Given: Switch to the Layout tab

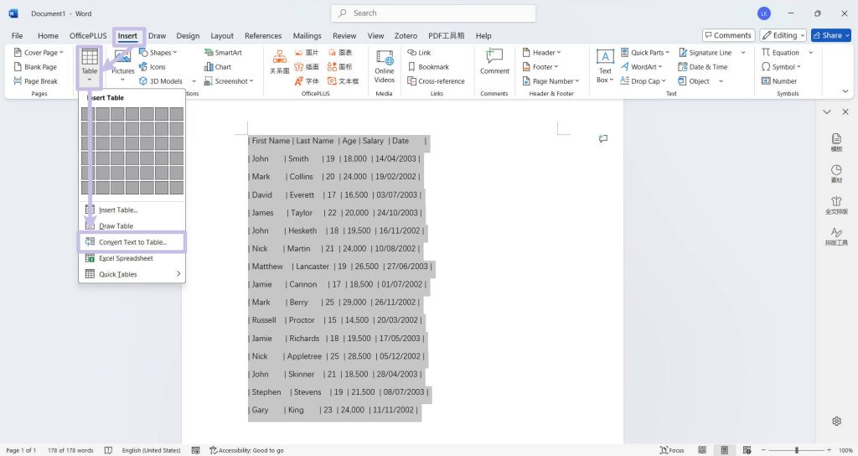Looking at the screenshot, I should tap(221, 35).
